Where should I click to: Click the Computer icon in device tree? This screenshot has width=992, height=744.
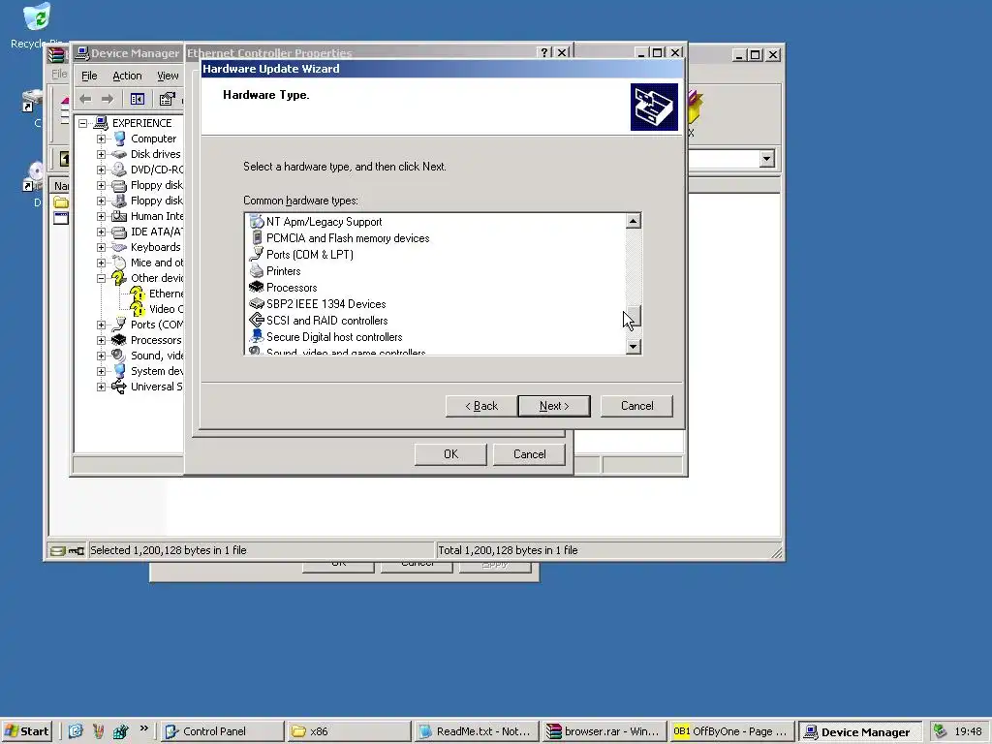119,139
